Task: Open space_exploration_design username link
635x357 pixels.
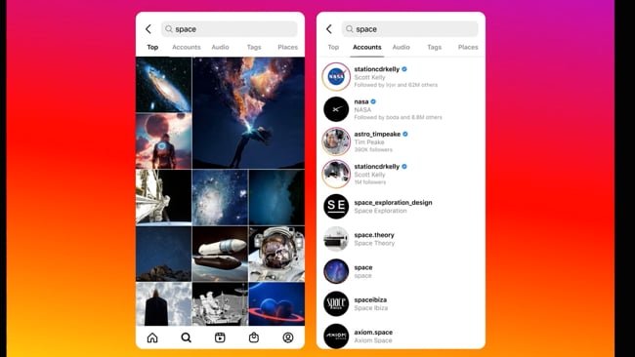Action: [393, 203]
